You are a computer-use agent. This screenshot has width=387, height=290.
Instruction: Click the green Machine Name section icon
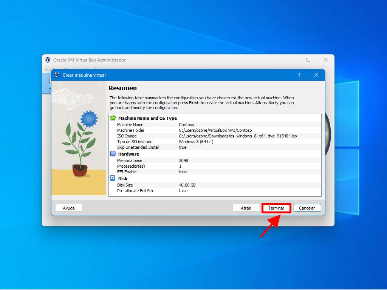[x=113, y=118]
